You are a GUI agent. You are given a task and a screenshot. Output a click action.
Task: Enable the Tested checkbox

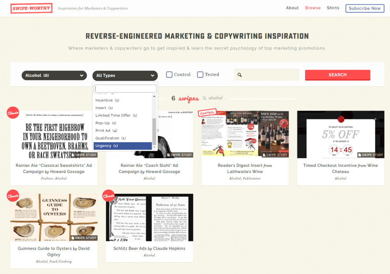pyautogui.click(x=200, y=74)
